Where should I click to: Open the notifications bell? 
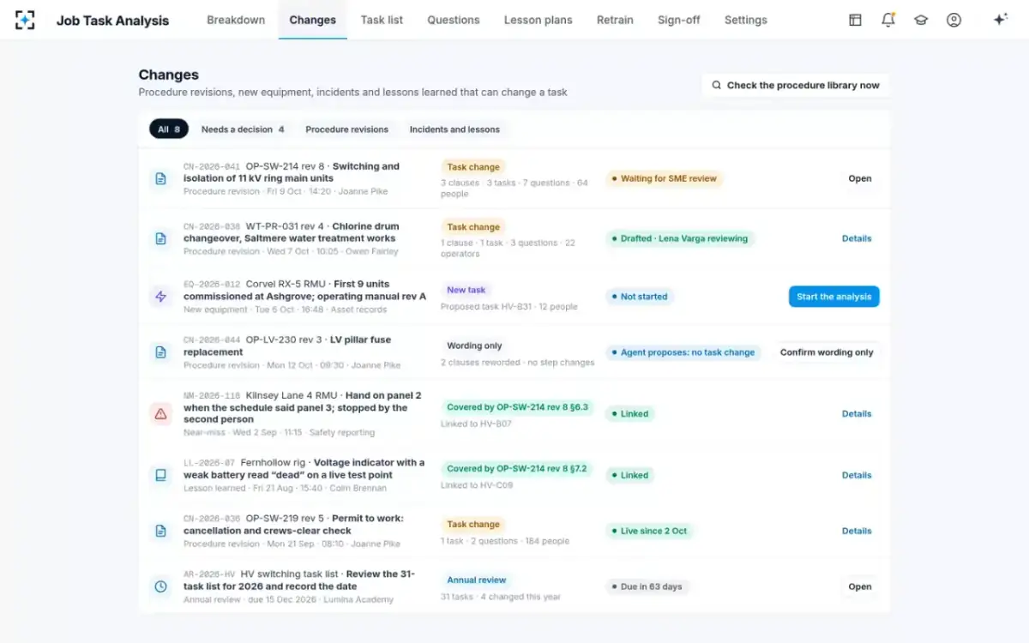tap(888, 20)
